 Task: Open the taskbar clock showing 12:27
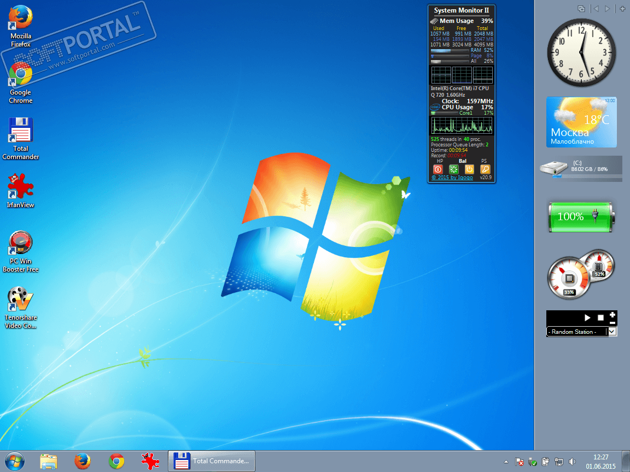click(x=600, y=462)
